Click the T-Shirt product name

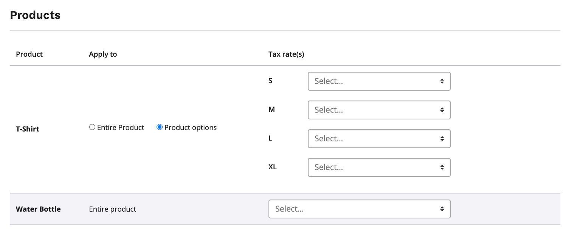28,129
